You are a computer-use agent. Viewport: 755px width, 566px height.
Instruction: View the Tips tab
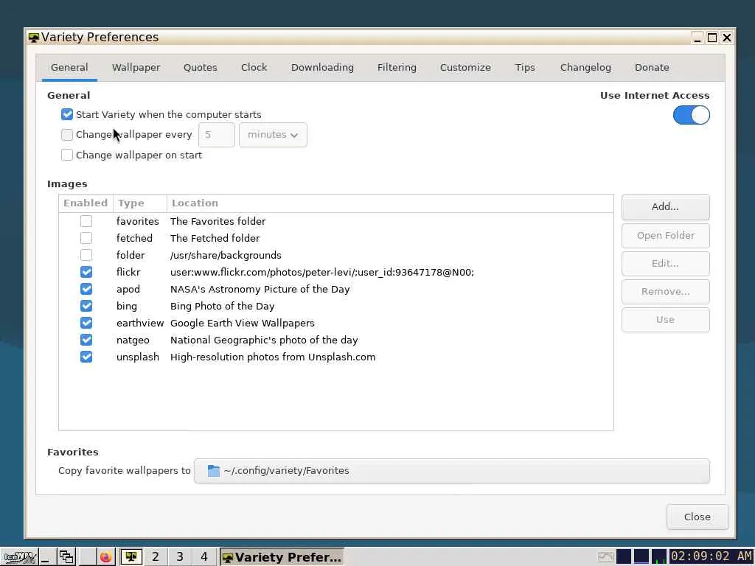(525, 67)
